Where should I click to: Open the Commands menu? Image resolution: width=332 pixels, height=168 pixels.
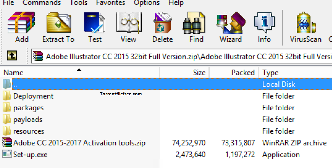click(x=42, y=3)
